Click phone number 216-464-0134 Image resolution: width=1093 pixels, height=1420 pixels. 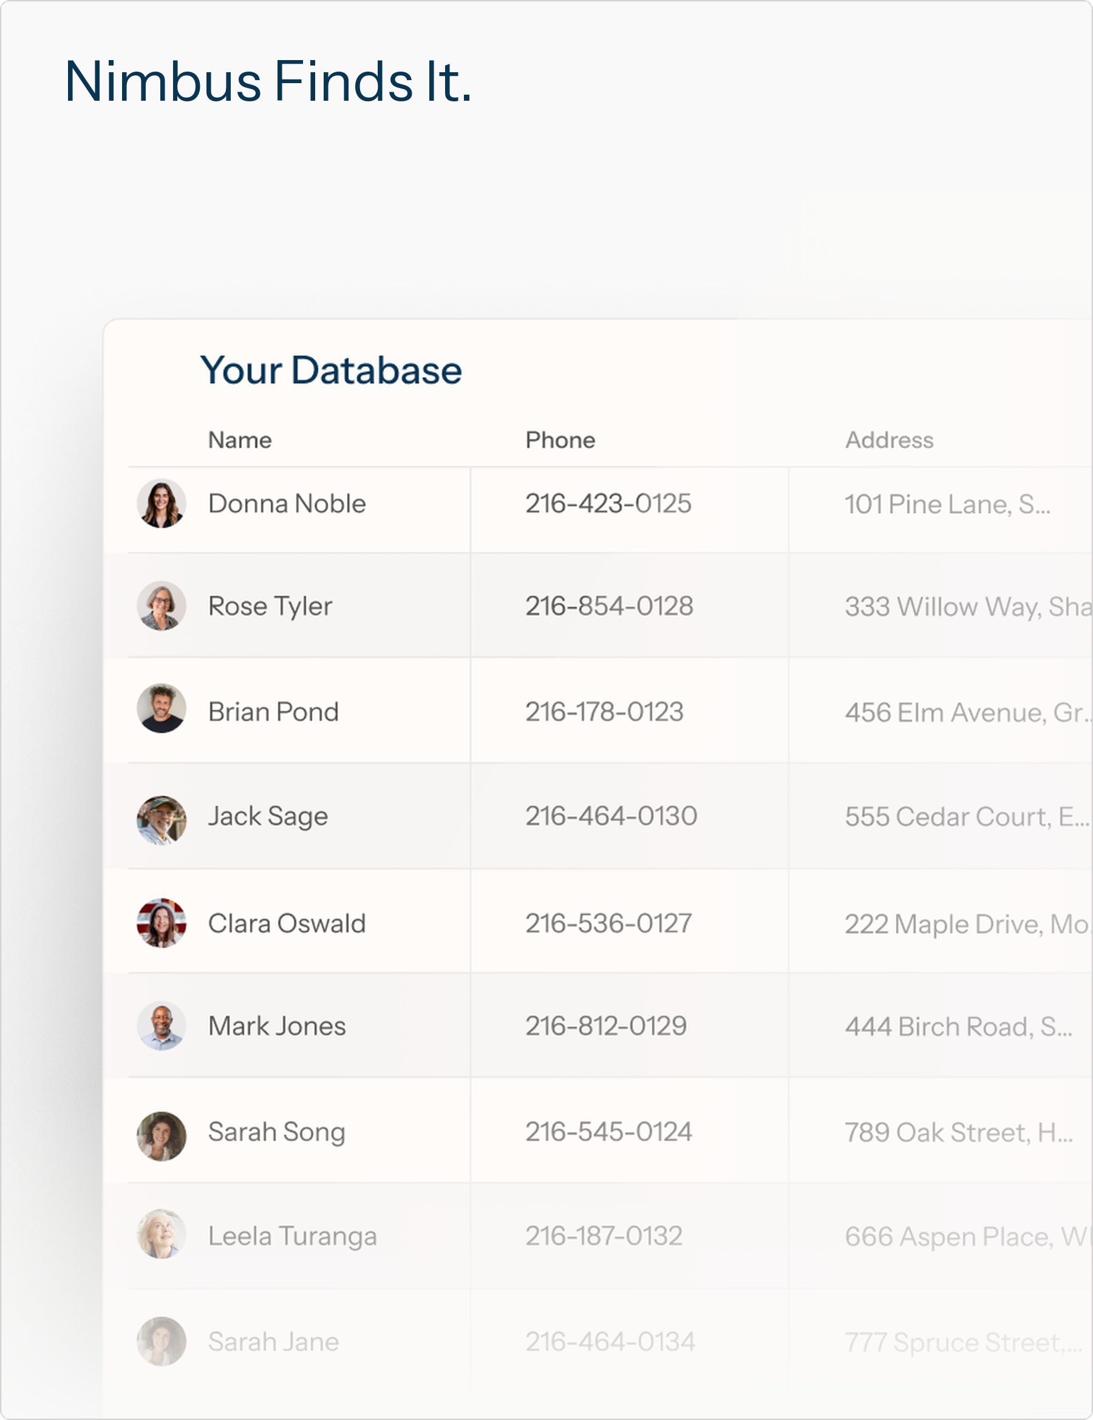[610, 1342]
